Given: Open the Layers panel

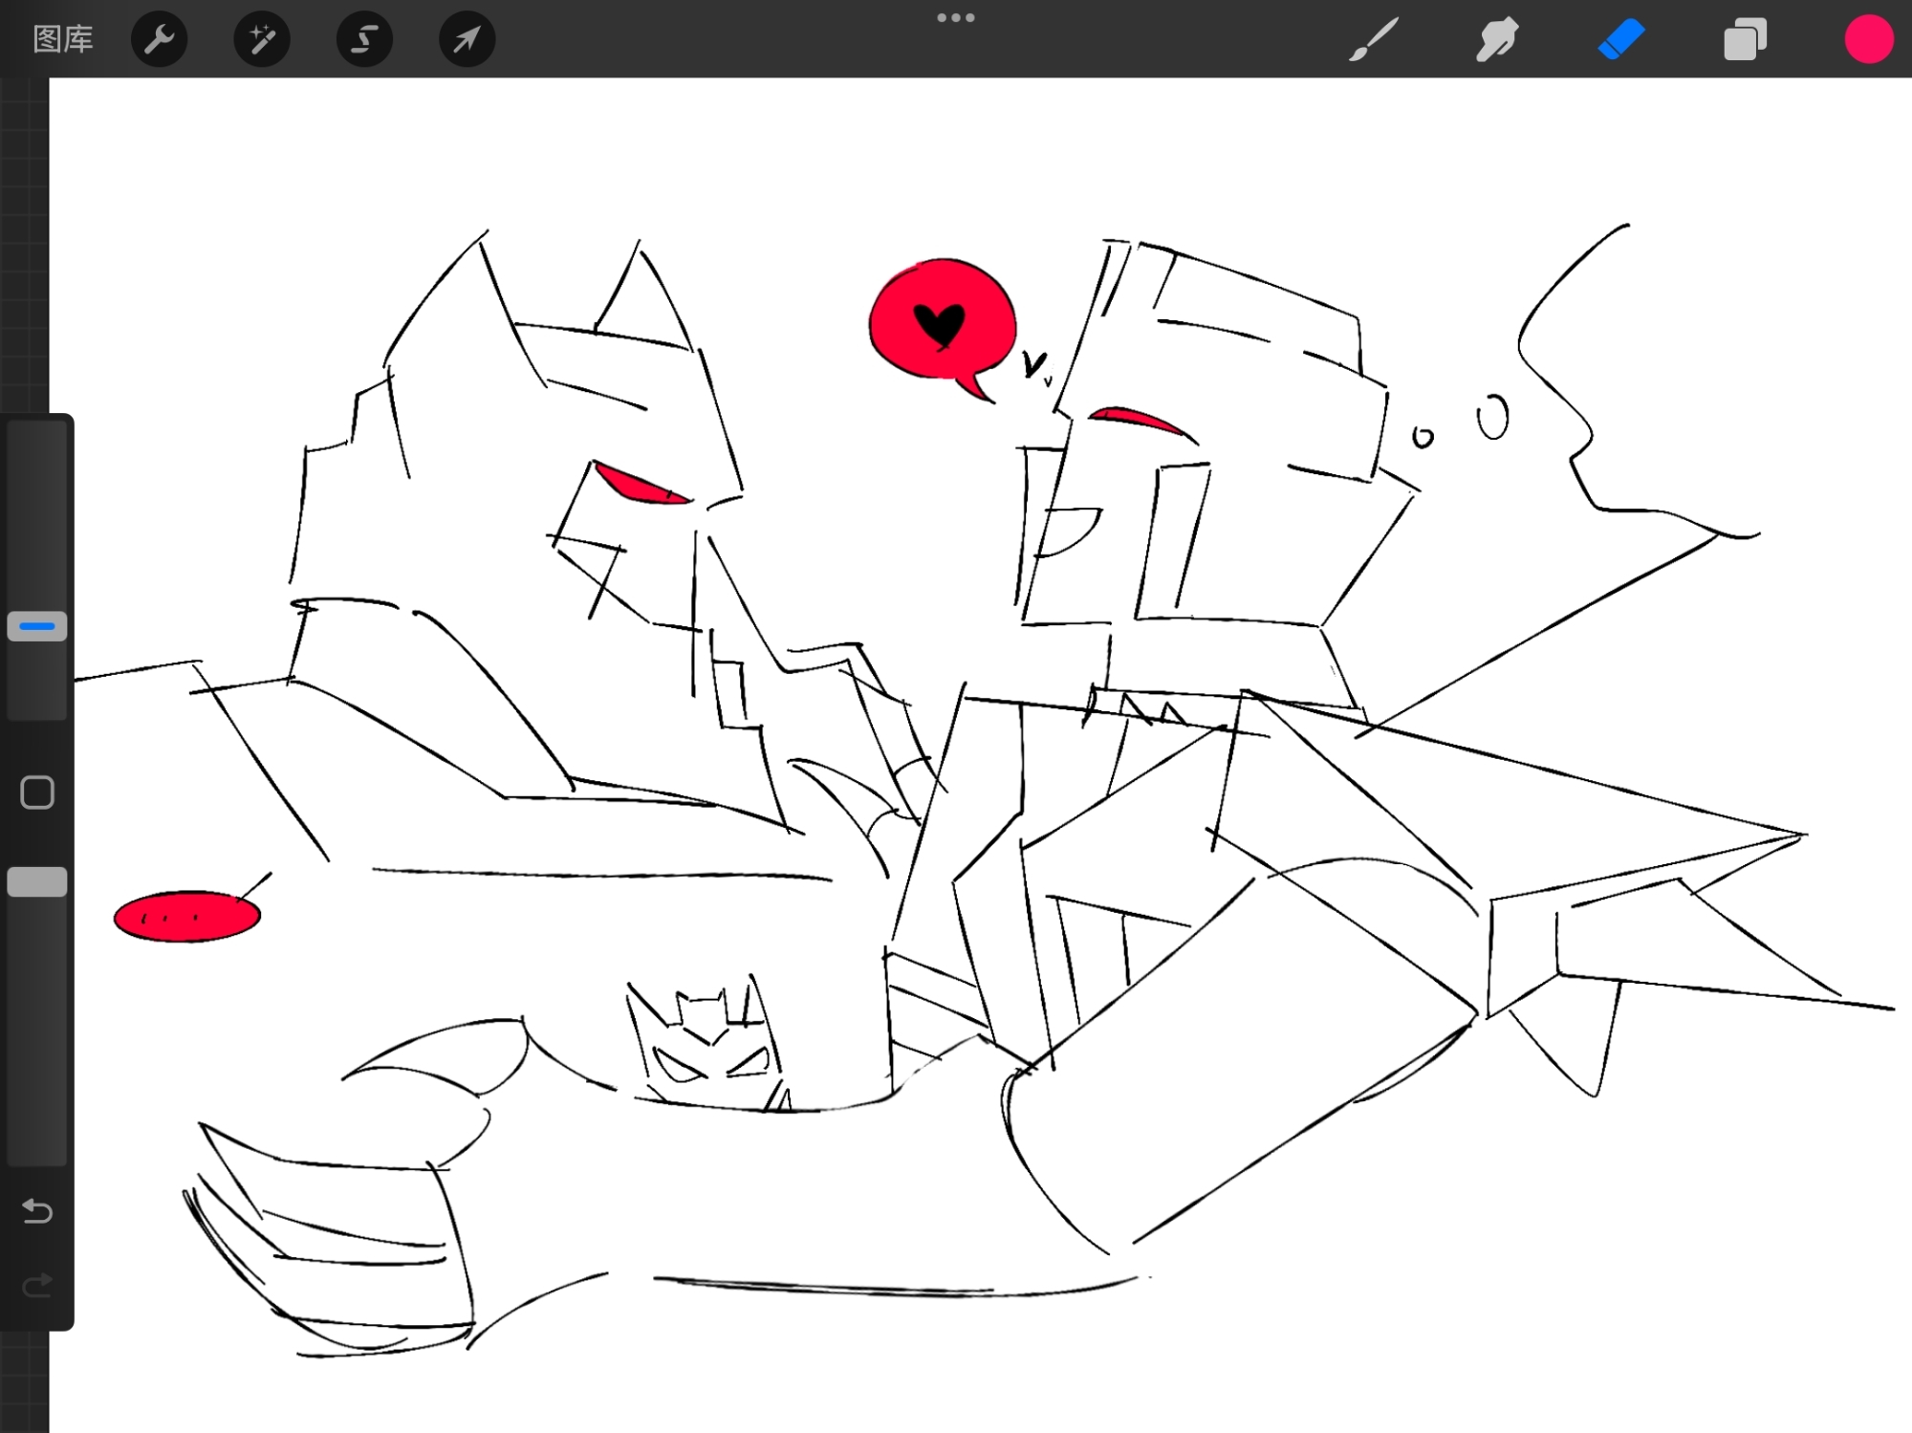Looking at the screenshot, I should 1745,40.
